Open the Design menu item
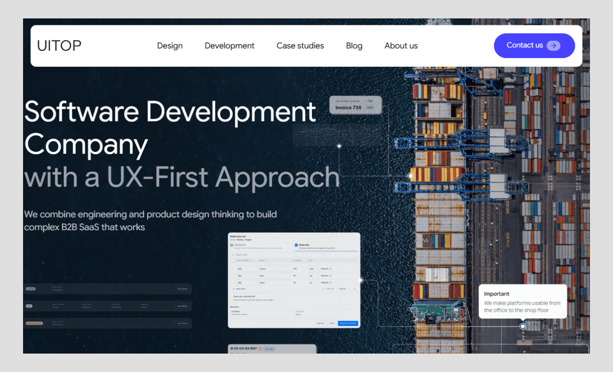This screenshot has height=372, width=613. point(170,46)
